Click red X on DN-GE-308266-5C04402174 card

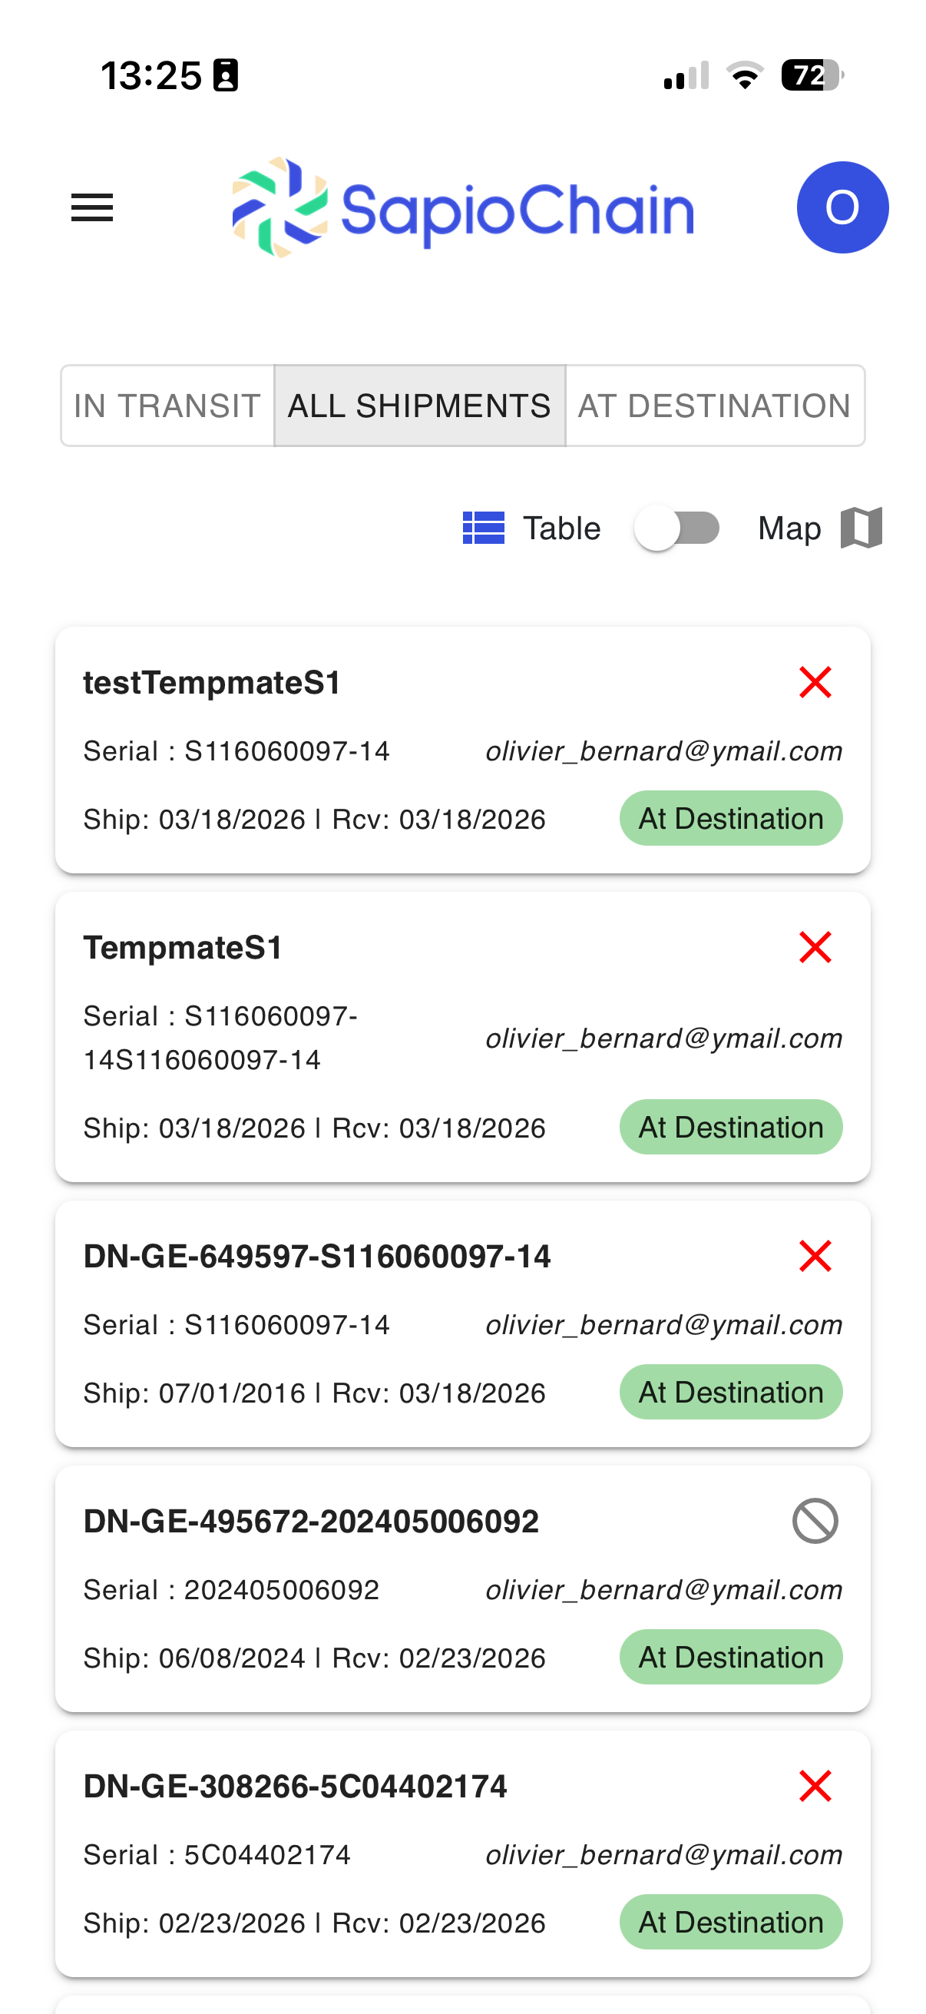tap(814, 1787)
